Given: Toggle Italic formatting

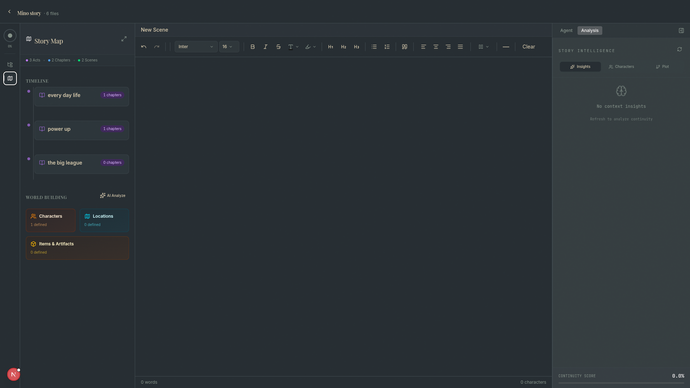Looking at the screenshot, I should pos(266,47).
